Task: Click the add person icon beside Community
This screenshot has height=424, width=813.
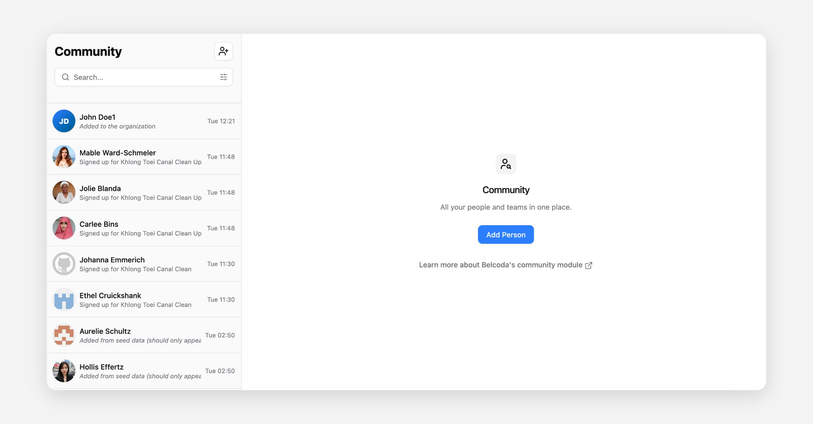Action: tap(223, 51)
